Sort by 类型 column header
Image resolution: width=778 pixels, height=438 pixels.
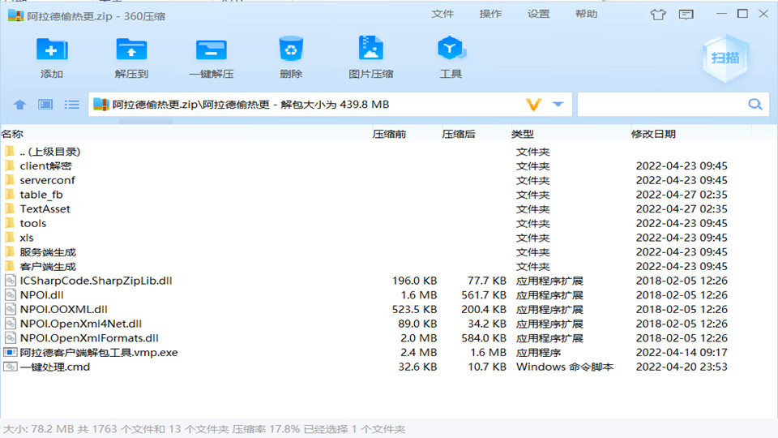523,134
